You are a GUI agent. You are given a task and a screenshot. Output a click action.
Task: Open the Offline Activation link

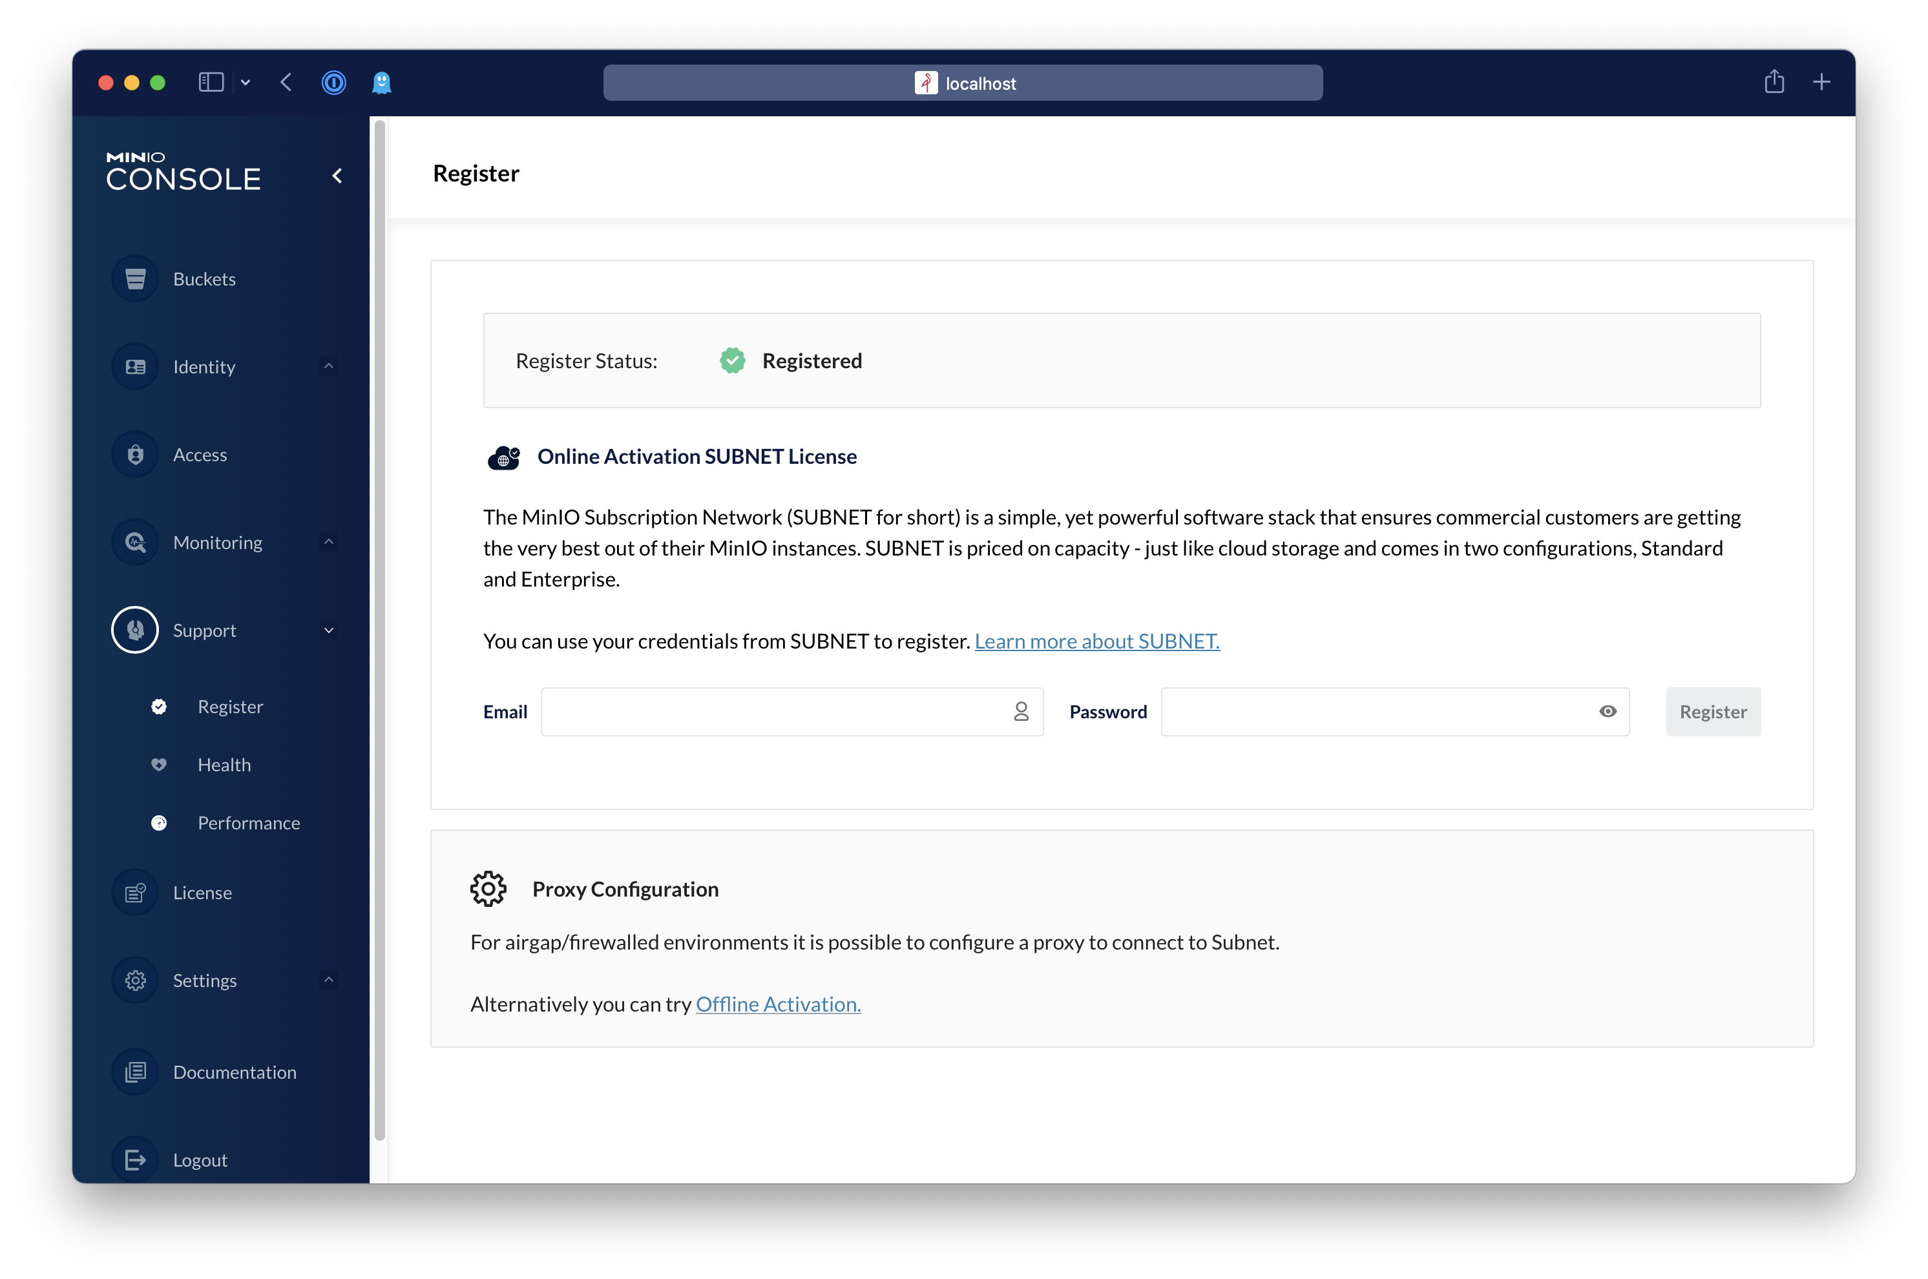[x=779, y=1004]
